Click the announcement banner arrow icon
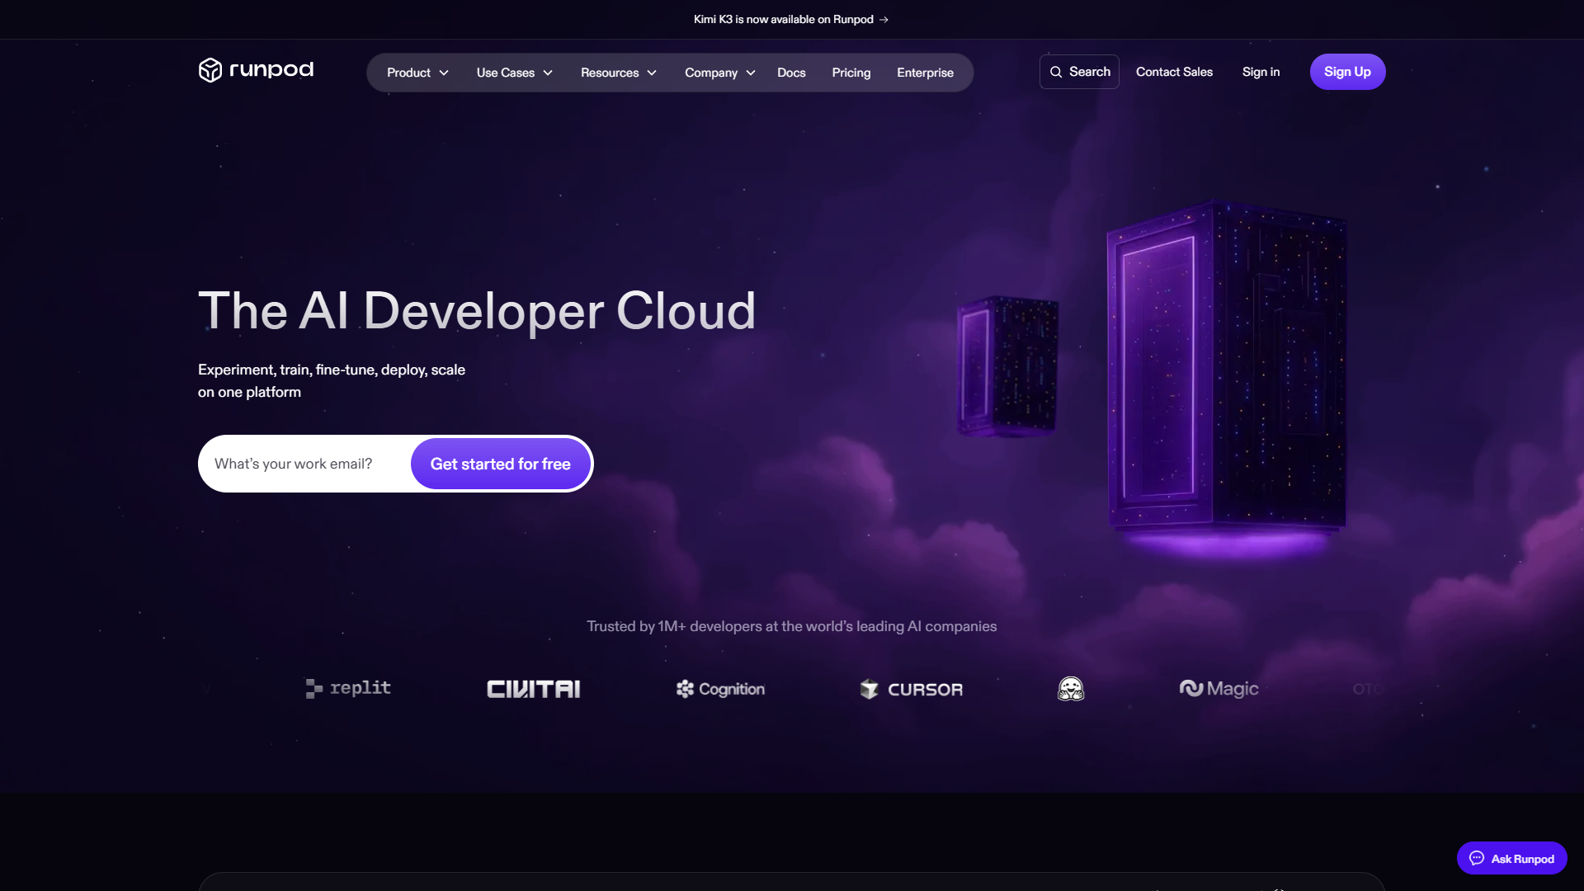Viewport: 1584px width, 891px height. coord(884,19)
